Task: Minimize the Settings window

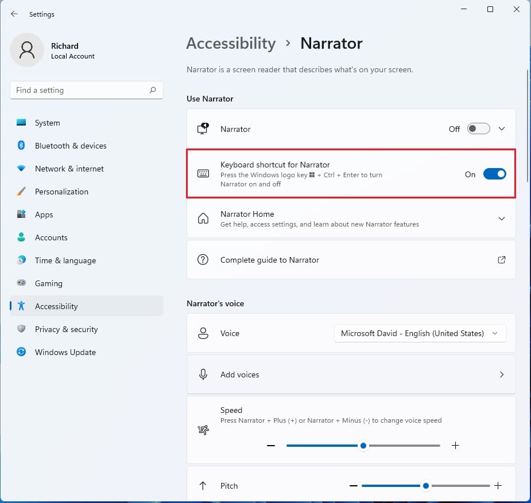Action: point(464,9)
